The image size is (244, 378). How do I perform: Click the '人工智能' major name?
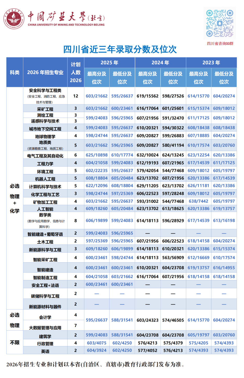[45, 209]
